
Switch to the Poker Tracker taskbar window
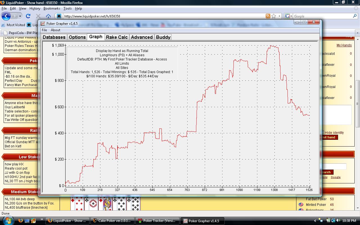(157, 221)
